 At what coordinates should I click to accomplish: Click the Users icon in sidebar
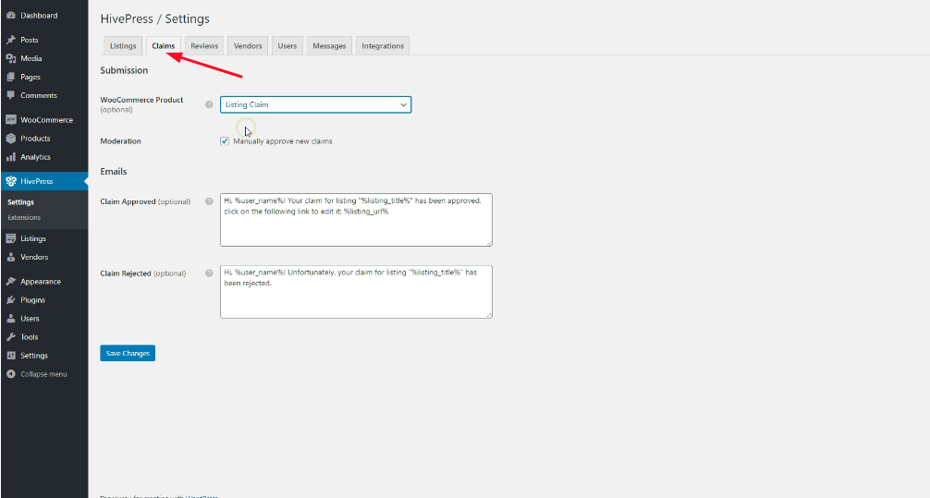[x=11, y=319]
